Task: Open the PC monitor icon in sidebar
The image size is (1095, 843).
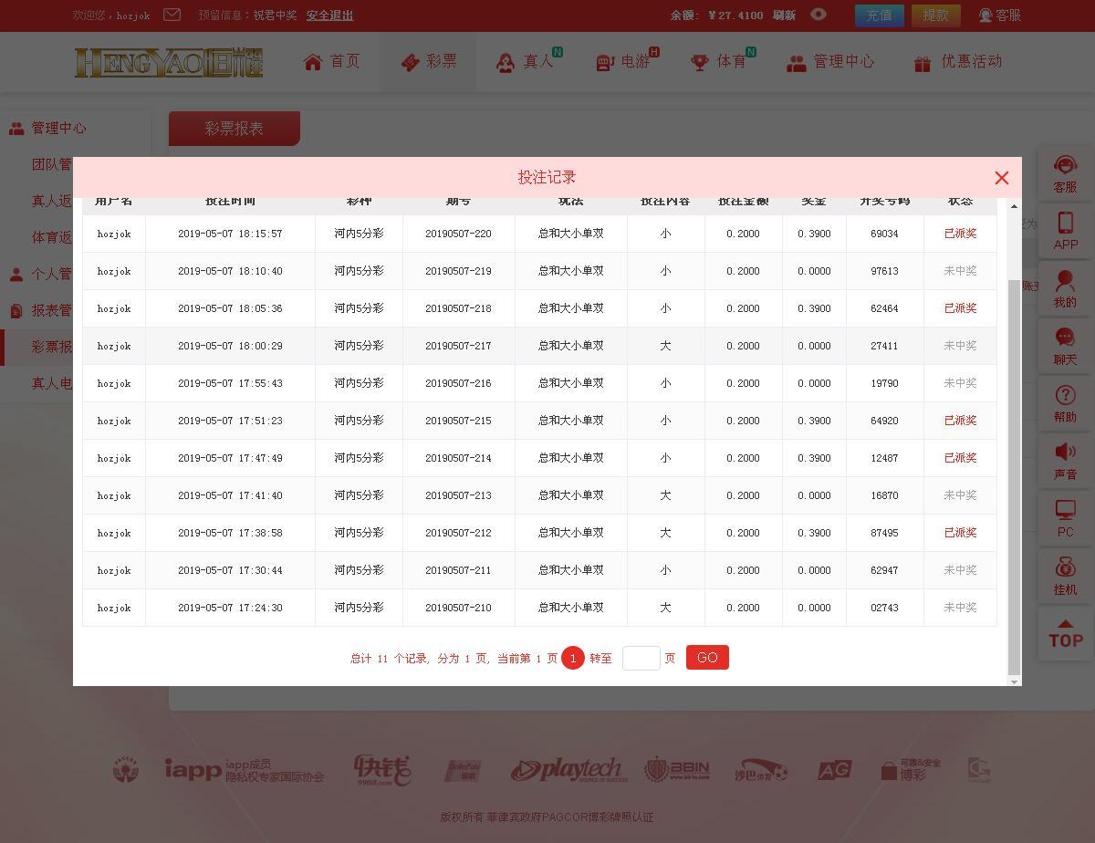Action: pos(1065,518)
